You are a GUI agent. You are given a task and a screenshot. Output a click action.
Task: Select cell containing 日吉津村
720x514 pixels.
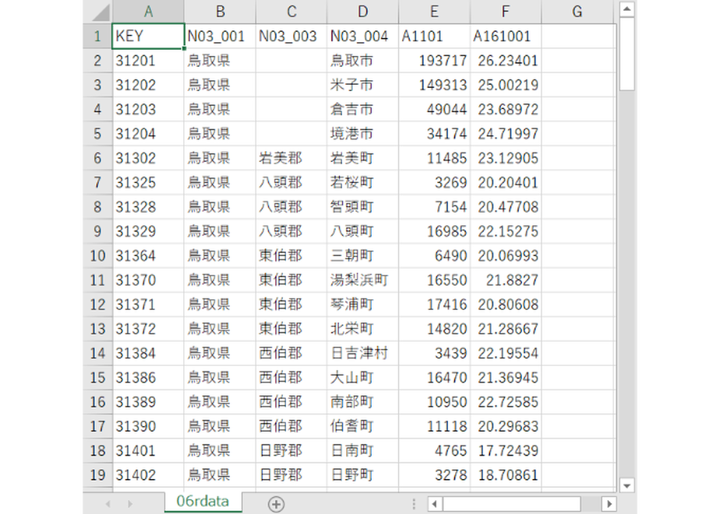coord(363,353)
